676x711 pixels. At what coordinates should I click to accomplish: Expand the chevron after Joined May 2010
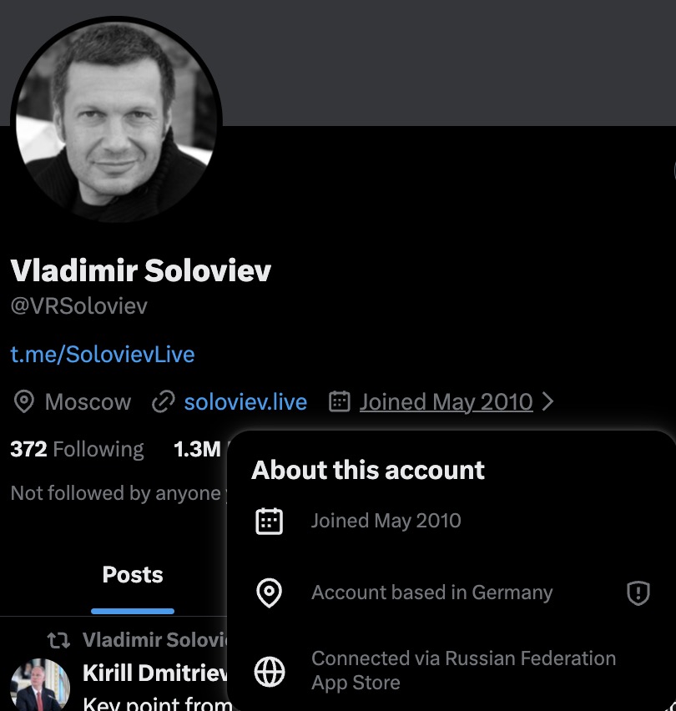click(548, 401)
